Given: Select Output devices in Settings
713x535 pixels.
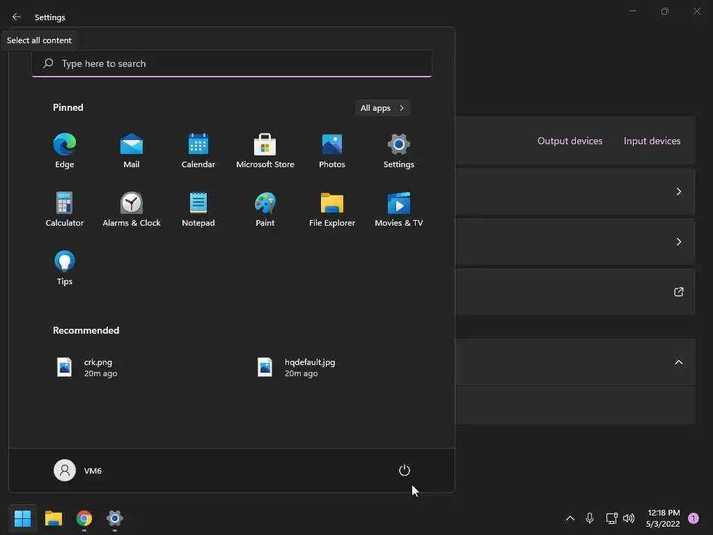Looking at the screenshot, I should click(570, 141).
